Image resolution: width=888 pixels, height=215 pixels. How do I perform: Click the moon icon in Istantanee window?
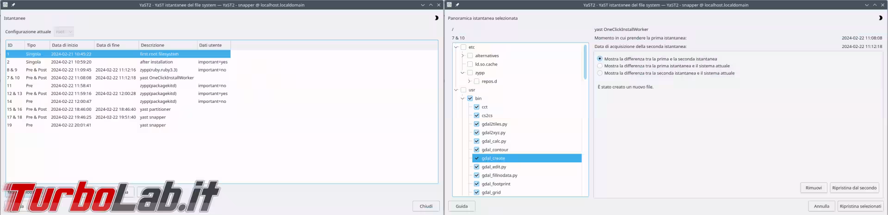(x=436, y=18)
